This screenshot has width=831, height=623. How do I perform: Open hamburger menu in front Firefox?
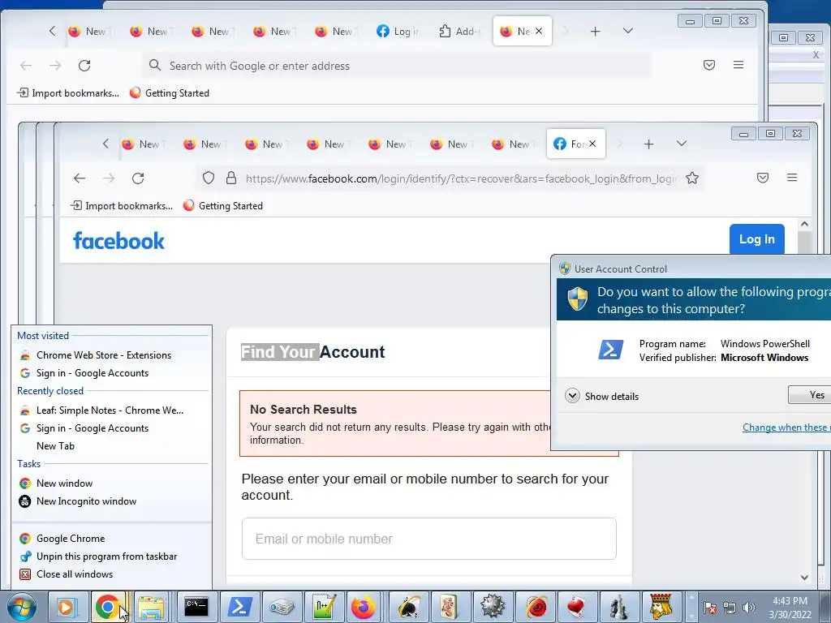[x=792, y=178]
